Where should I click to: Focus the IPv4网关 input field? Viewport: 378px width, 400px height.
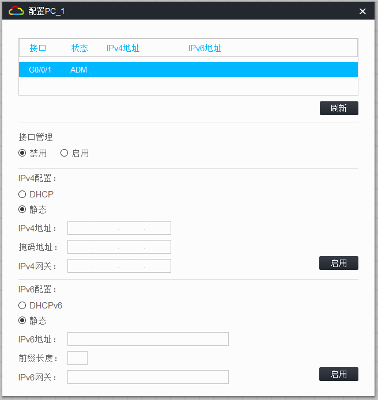point(119,266)
